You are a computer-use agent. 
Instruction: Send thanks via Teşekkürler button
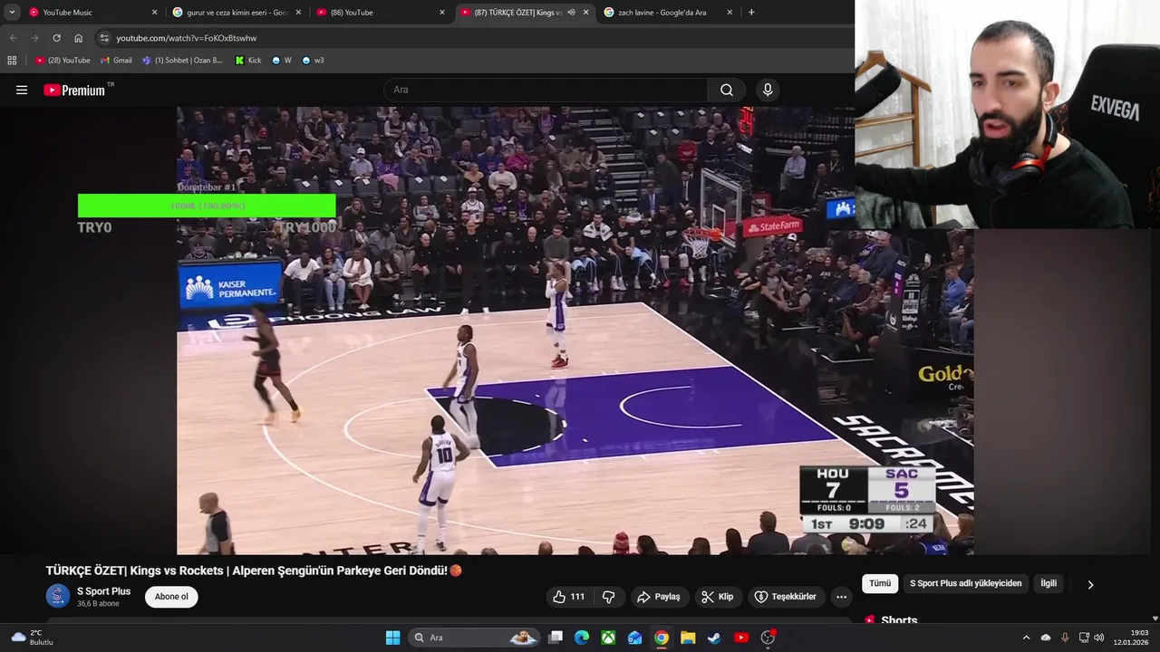click(786, 597)
